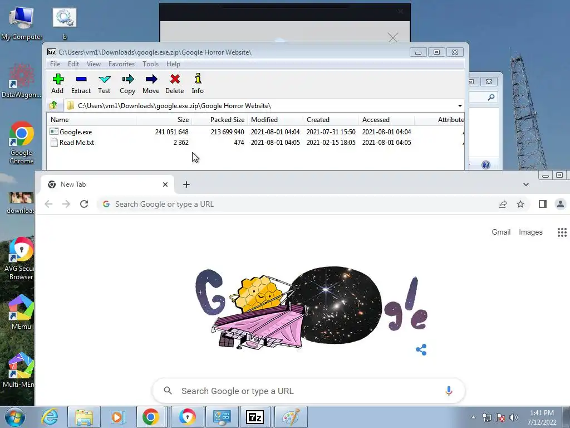Sort by Packed Size column
Viewport: 570px width, 428px height.
pos(219,120)
